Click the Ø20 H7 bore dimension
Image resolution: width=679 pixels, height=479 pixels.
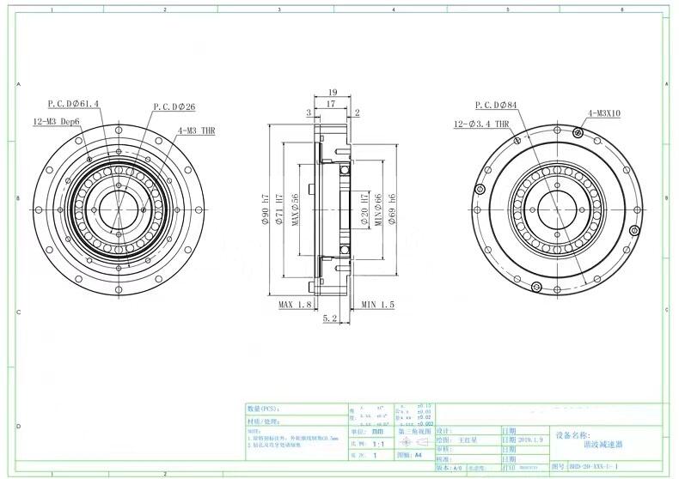point(364,206)
